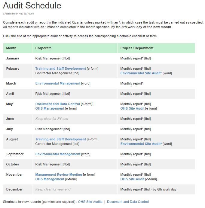This screenshot has width=205, height=208.
Task: Click OHS Management in the November row
Action: [50, 179]
